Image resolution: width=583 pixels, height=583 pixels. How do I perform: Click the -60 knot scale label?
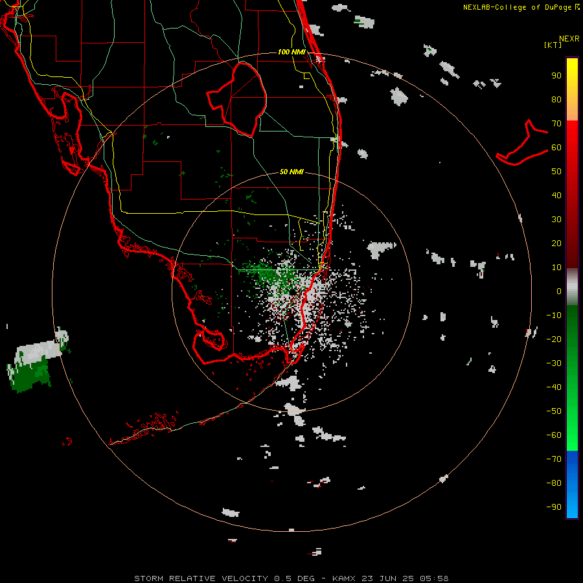click(x=554, y=435)
